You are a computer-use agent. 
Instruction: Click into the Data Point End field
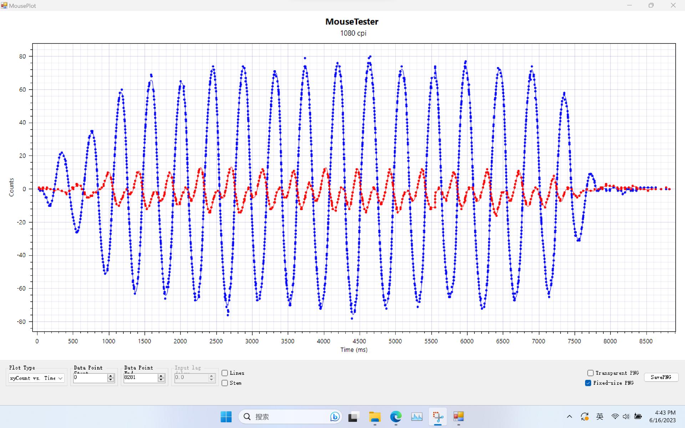pyautogui.click(x=140, y=378)
